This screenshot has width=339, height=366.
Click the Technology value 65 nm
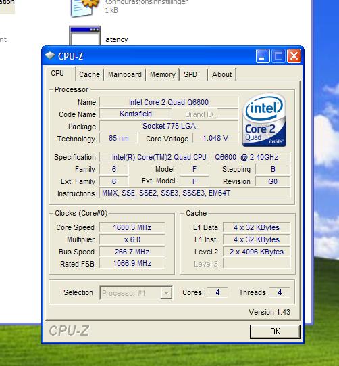point(118,138)
